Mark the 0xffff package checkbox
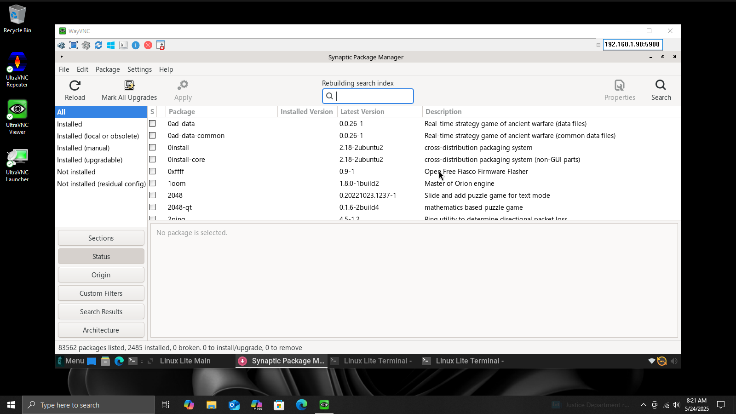Screen dimensions: 736x414 152,171
